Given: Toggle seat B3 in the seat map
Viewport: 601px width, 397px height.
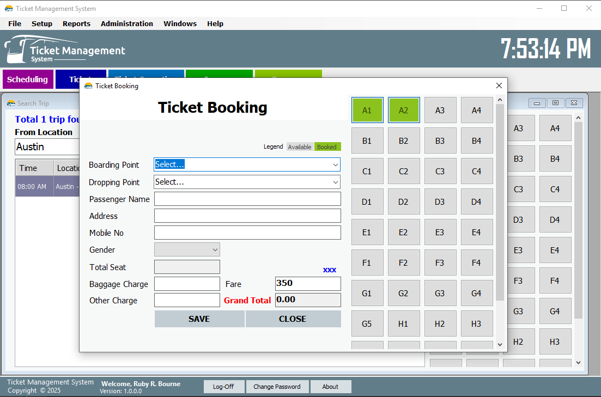Looking at the screenshot, I should pyautogui.click(x=440, y=141).
